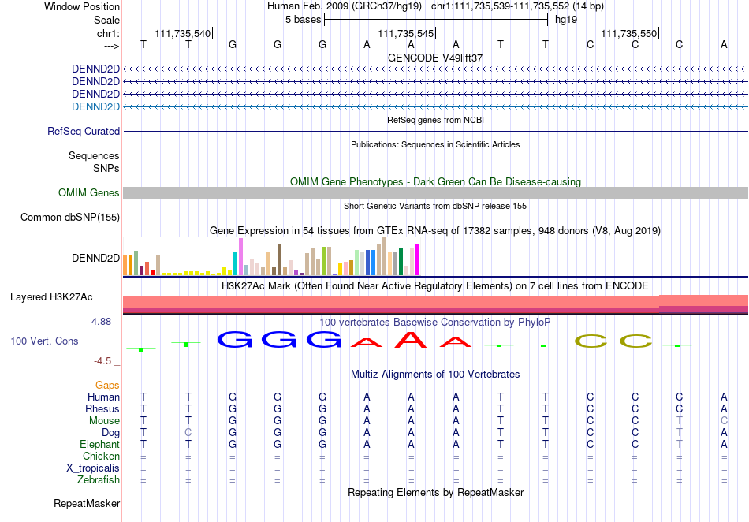Screen dimensions: 749x522
Task: Click the 4.88 conservation scale value
Action: (x=101, y=322)
